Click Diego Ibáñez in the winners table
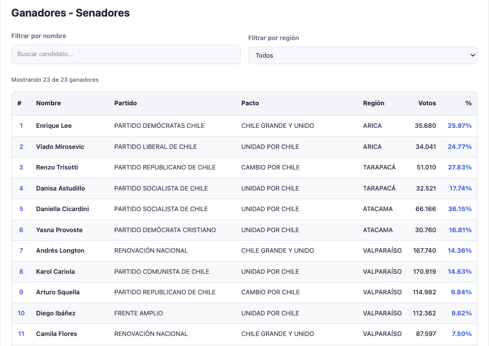The image size is (489, 346). [x=56, y=313]
